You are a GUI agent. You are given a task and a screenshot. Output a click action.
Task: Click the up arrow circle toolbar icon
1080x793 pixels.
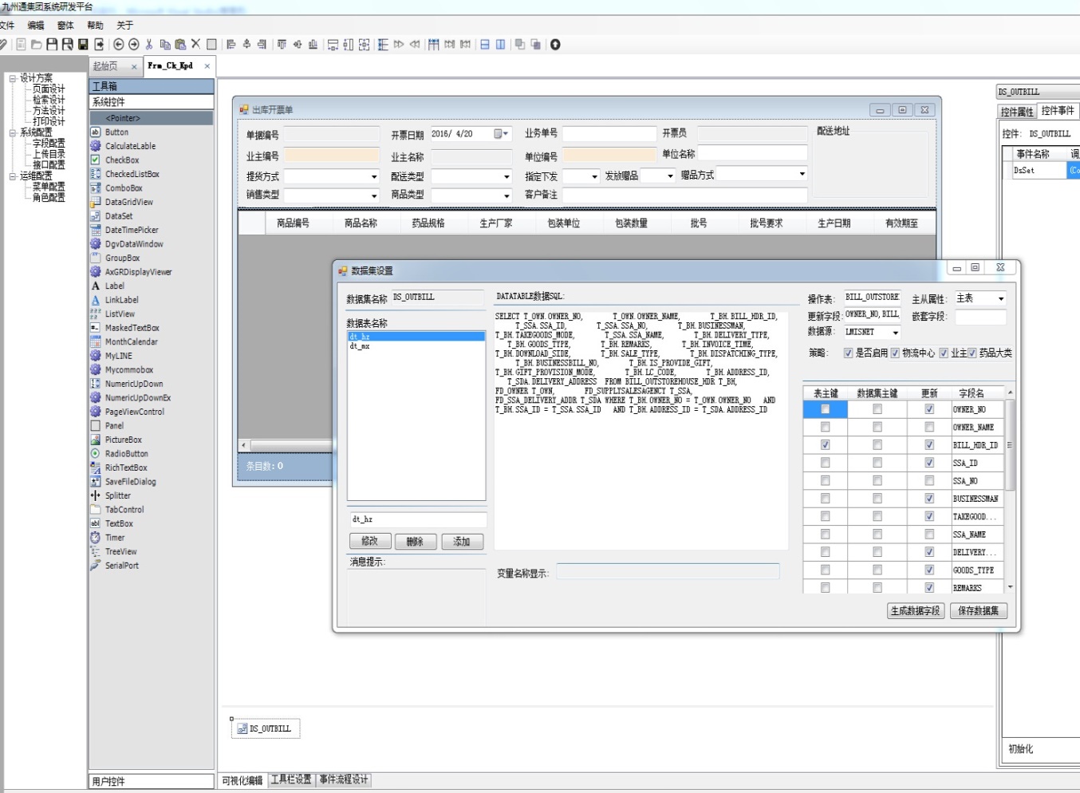pos(555,45)
